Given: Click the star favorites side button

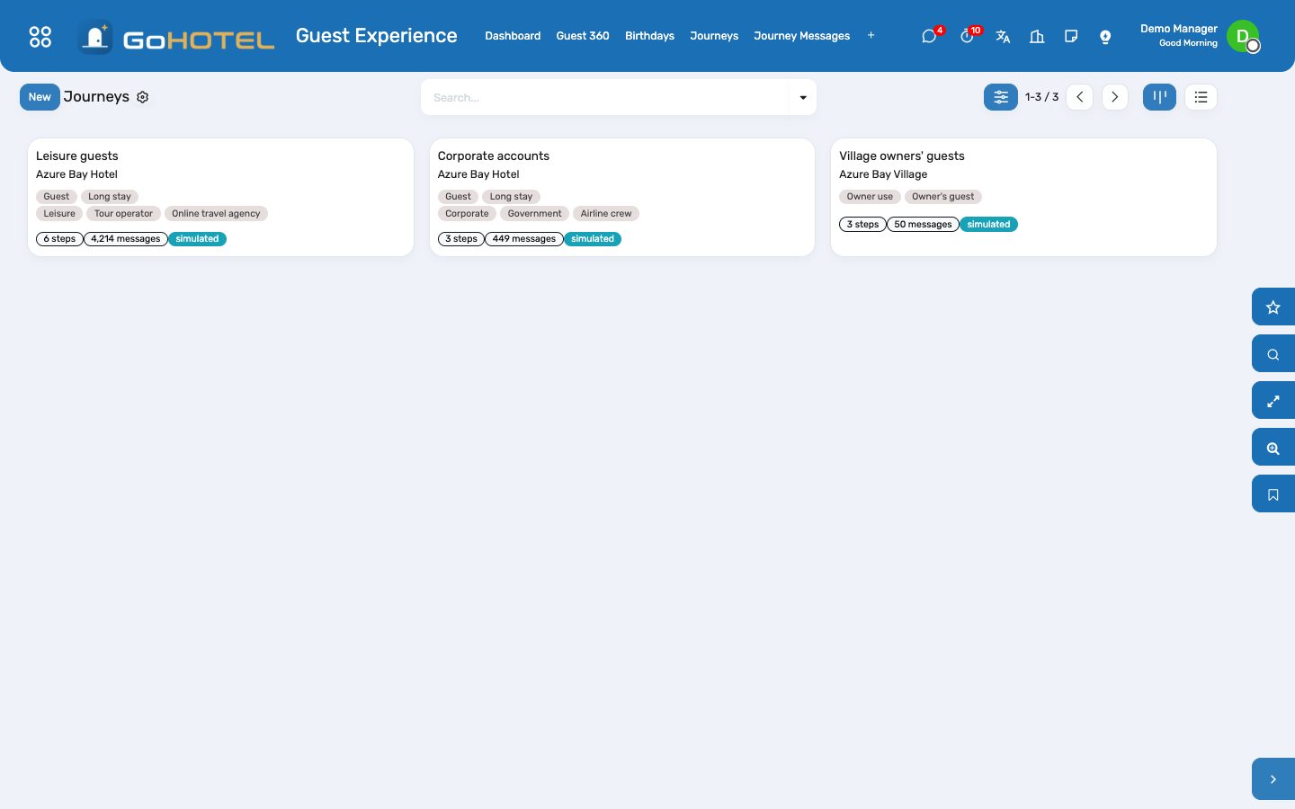Looking at the screenshot, I should [x=1273, y=307].
